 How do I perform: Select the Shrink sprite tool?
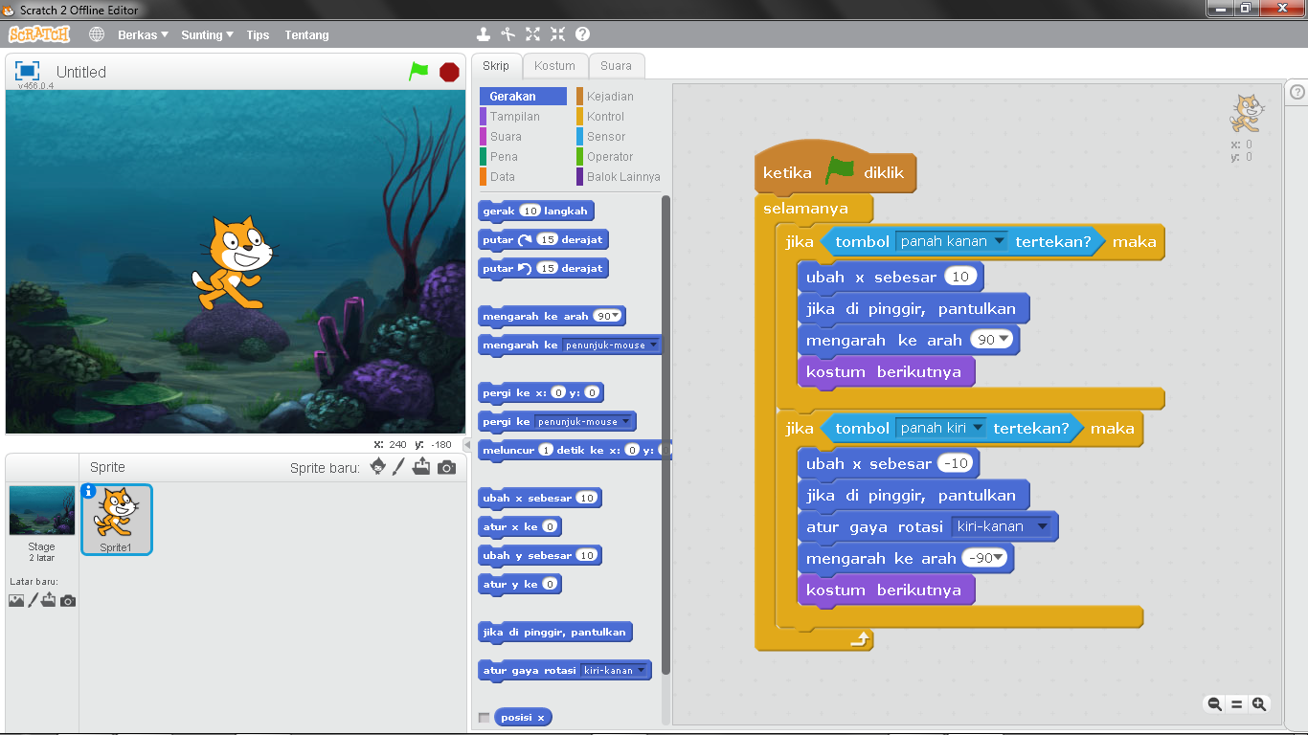[556, 33]
